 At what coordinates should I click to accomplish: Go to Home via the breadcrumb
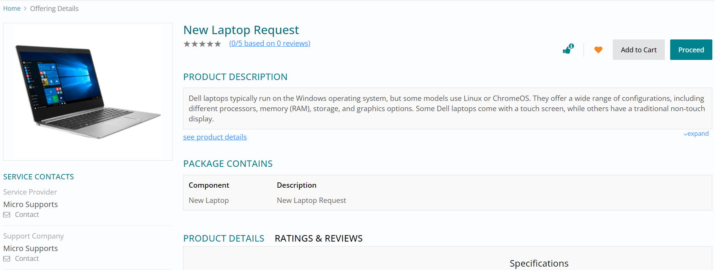tap(12, 9)
